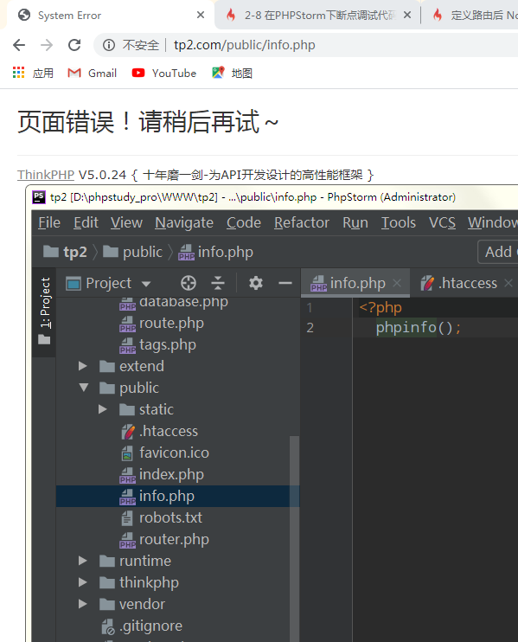
Task: Expand the extend folder
Action: pos(83,366)
